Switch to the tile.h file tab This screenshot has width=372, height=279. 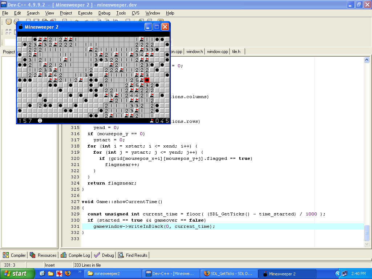pos(236,52)
